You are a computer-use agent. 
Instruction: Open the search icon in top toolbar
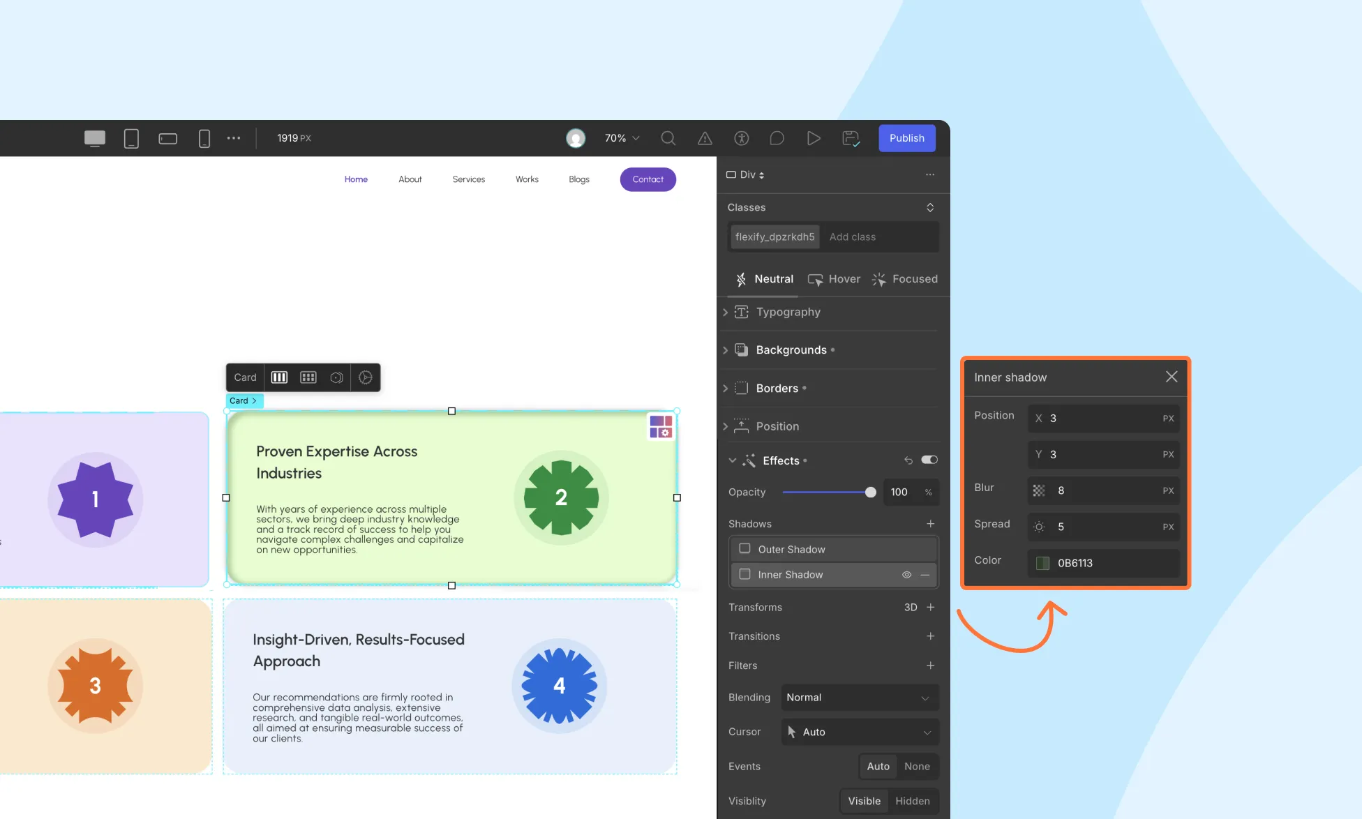[x=668, y=138]
